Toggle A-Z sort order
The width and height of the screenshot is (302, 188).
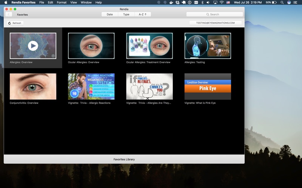(143, 14)
